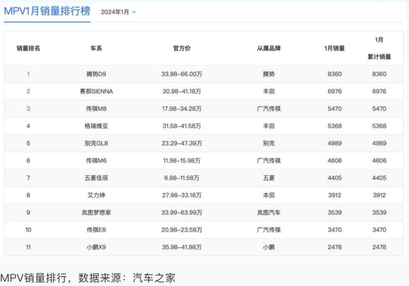The image size is (409, 286).
Task: Click the 丰田 brand in the 赛那SIENNA row
Action: coord(269,92)
